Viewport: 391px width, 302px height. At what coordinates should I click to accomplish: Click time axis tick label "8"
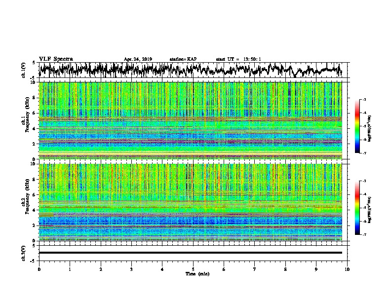285,269
